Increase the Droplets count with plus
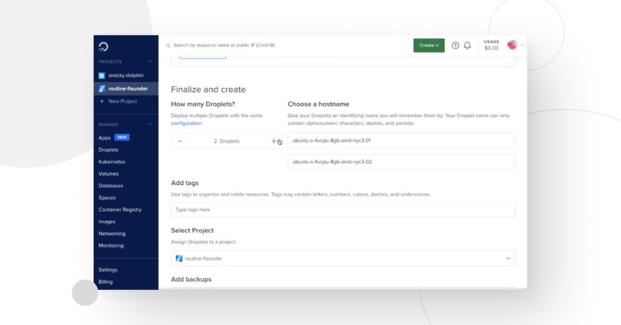 [274, 141]
